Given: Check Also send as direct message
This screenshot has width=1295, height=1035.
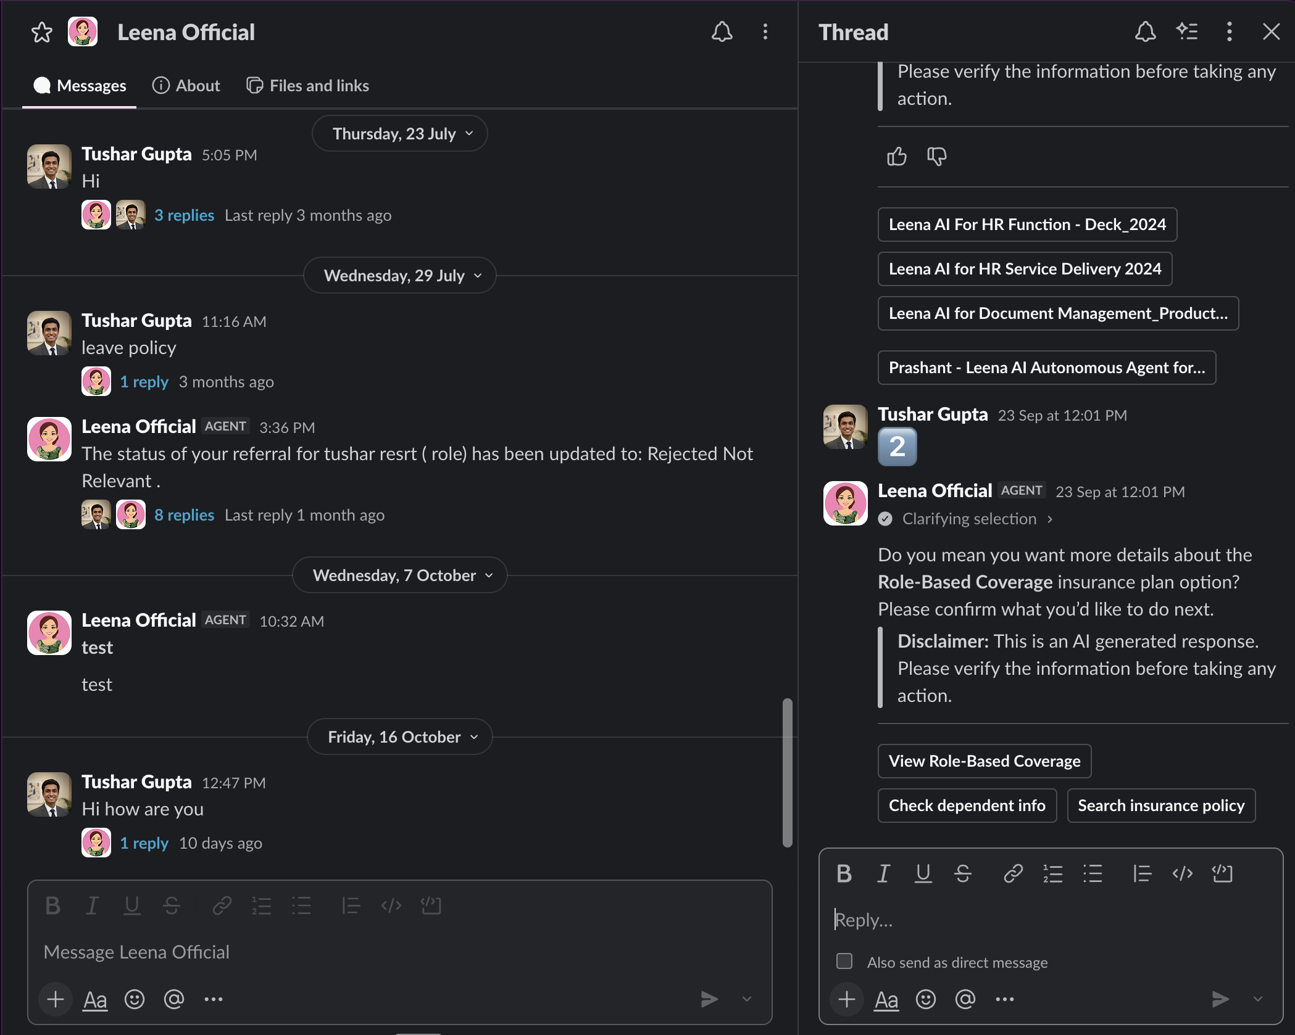Looking at the screenshot, I should pos(844,961).
